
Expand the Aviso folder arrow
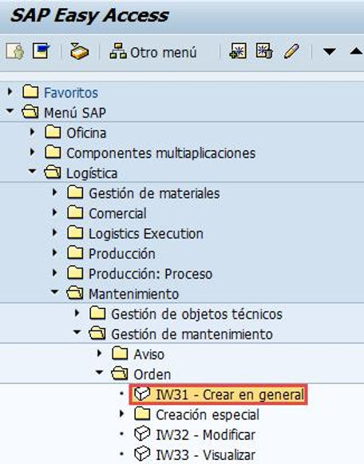tap(100, 353)
